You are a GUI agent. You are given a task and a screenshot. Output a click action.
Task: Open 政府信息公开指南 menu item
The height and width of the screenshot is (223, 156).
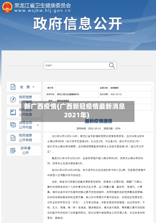tap(24, 99)
